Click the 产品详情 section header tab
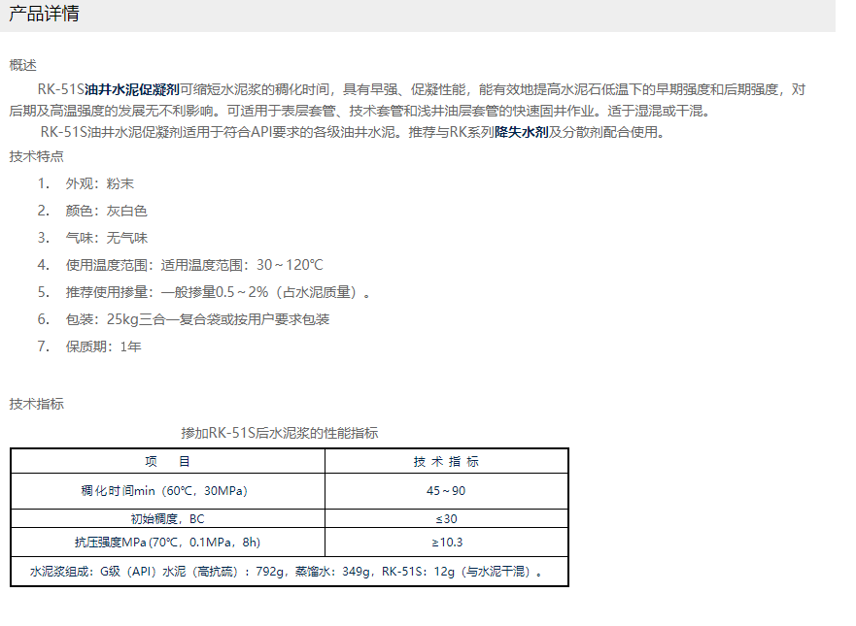Image resolution: width=856 pixels, height=626 pixels. click(45, 14)
